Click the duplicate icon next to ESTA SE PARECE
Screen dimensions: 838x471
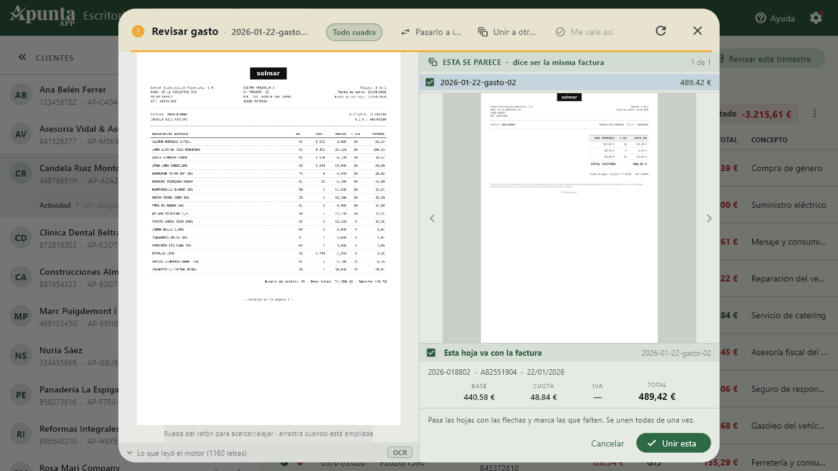point(433,63)
